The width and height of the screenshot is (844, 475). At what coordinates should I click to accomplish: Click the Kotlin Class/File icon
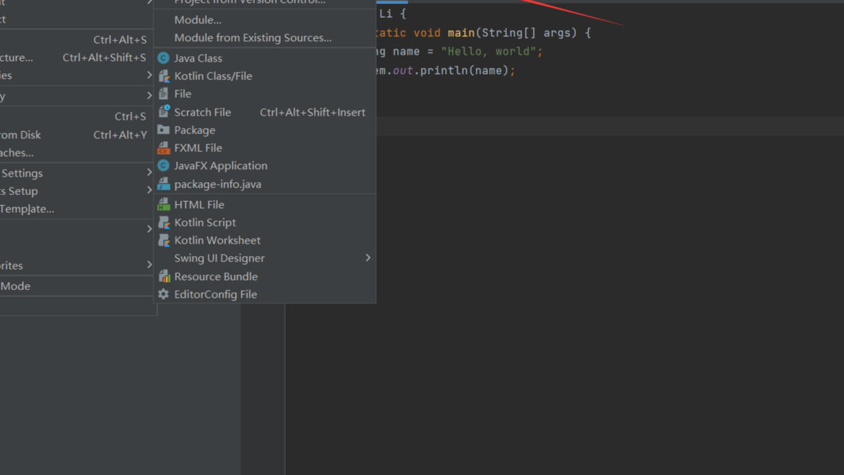point(164,76)
